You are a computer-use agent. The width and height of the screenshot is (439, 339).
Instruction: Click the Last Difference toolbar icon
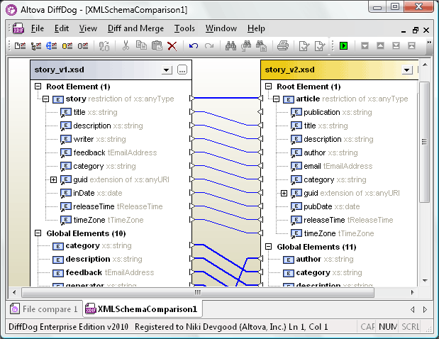[x=396, y=45]
